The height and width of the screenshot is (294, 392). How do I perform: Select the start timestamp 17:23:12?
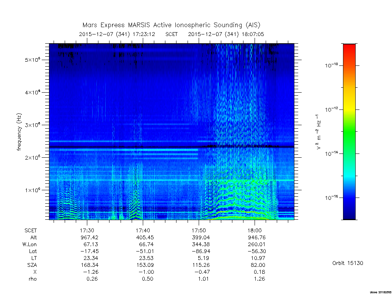144,34
